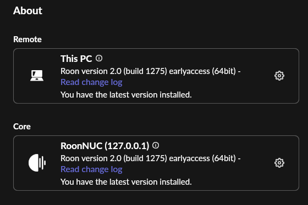Screen dimensions: 308x205
Task: Click the IP address 127.0.0.1 in Core title
Action: pos(127,146)
